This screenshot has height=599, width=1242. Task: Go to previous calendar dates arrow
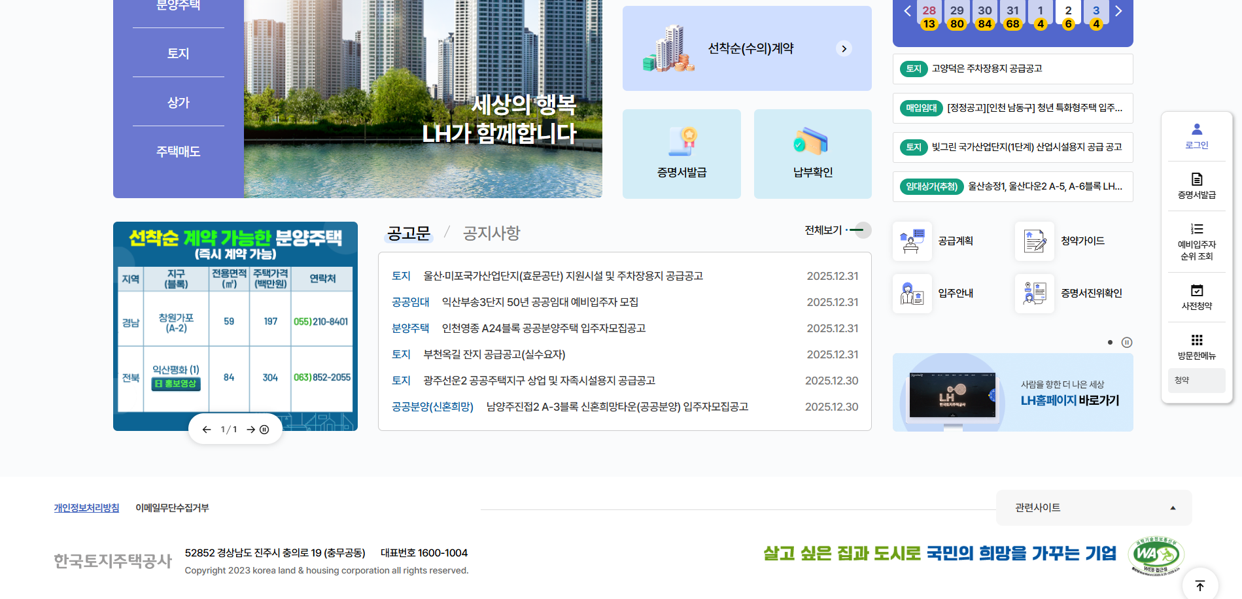click(907, 11)
